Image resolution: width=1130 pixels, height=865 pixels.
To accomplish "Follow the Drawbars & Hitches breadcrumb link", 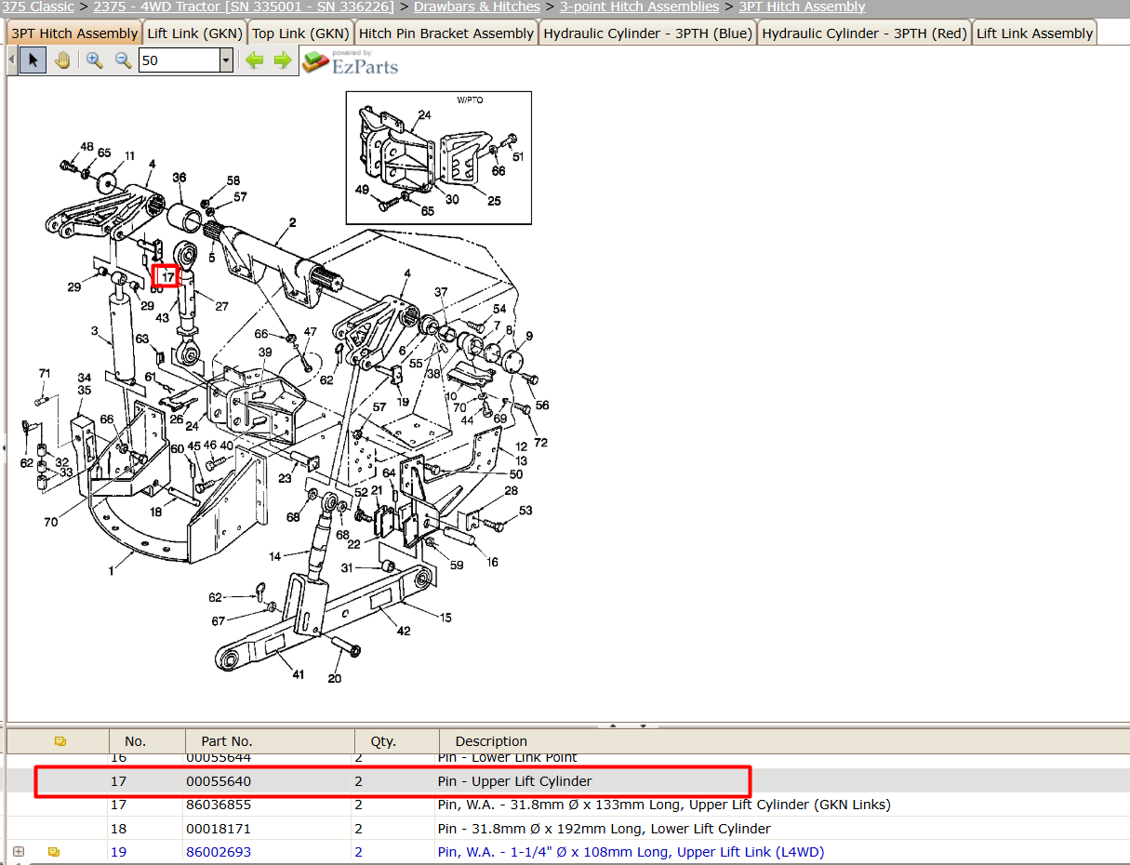I will coord(477,7).
